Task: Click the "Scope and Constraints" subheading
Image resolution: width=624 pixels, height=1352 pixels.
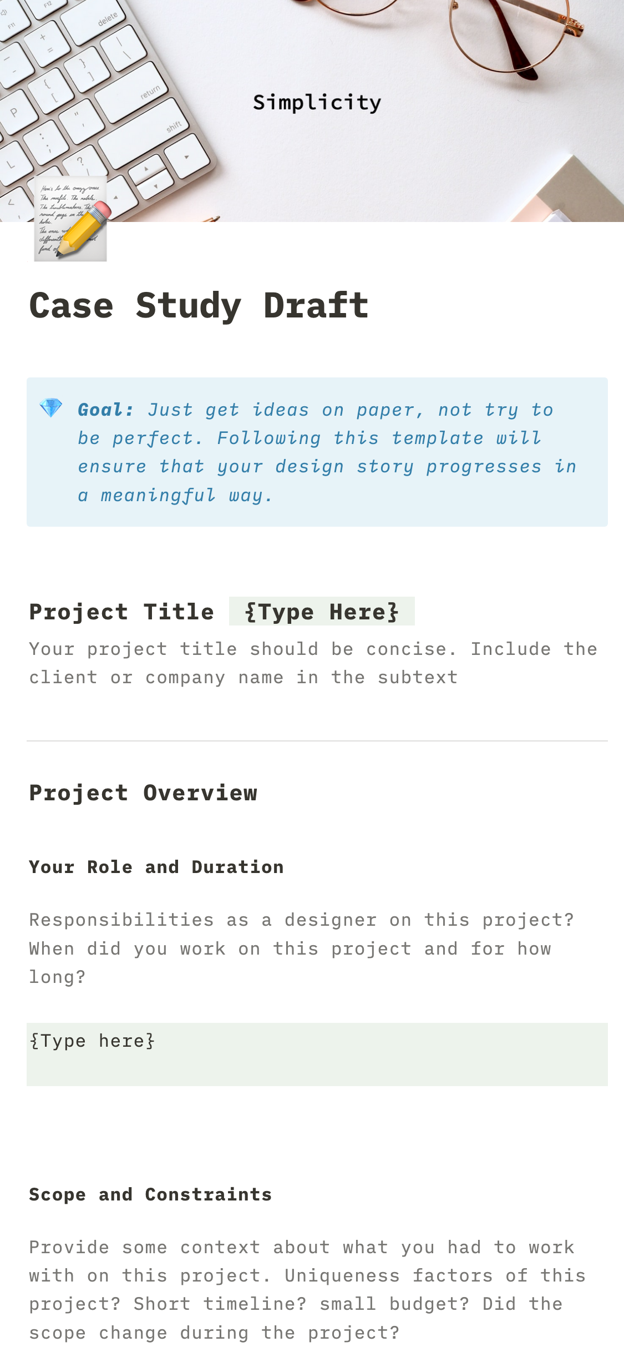Action: click(x=150, y=1194)
